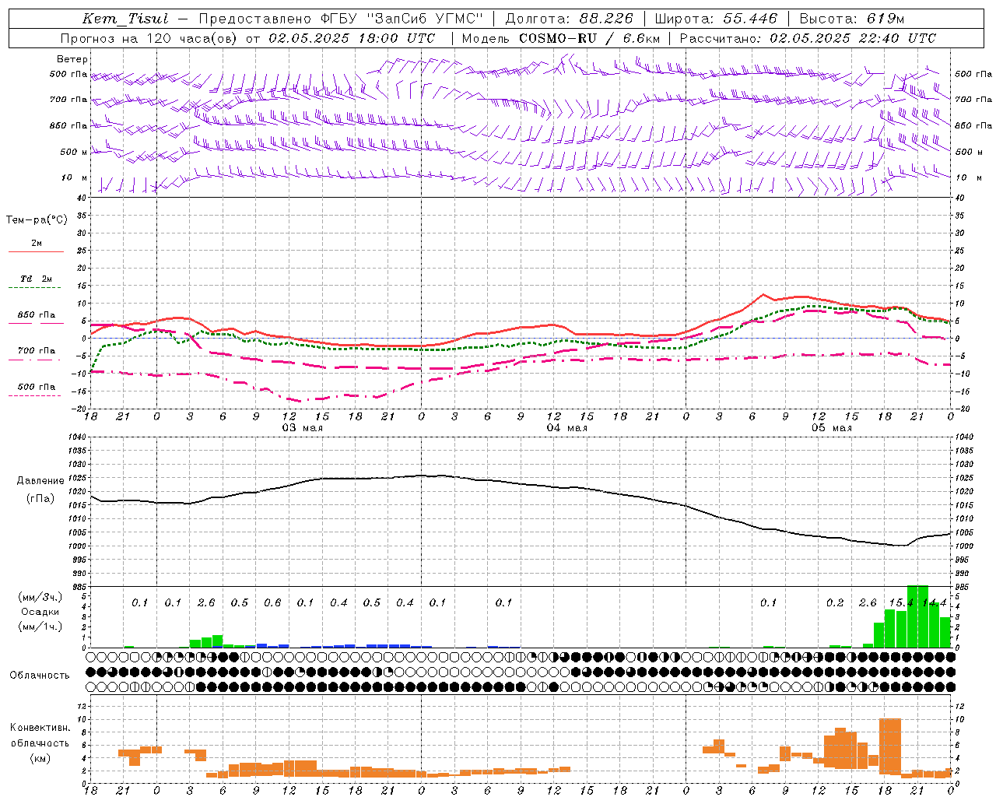Select the 'Высота: 619м' elevation text
This screenshot has height=797, width=996.
click(851, 19)
